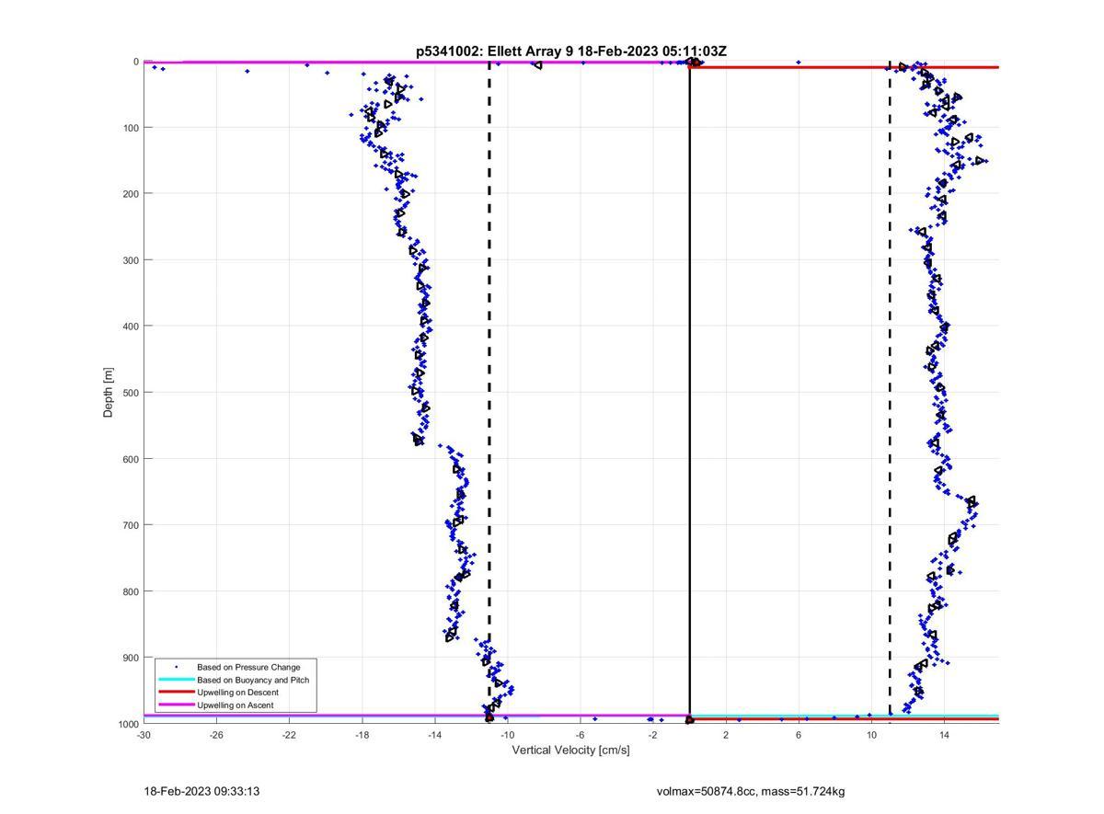This screenshot has height=814, width=1104.
Task: Click the x-axis tick label -22
Action: pos(289,735)
